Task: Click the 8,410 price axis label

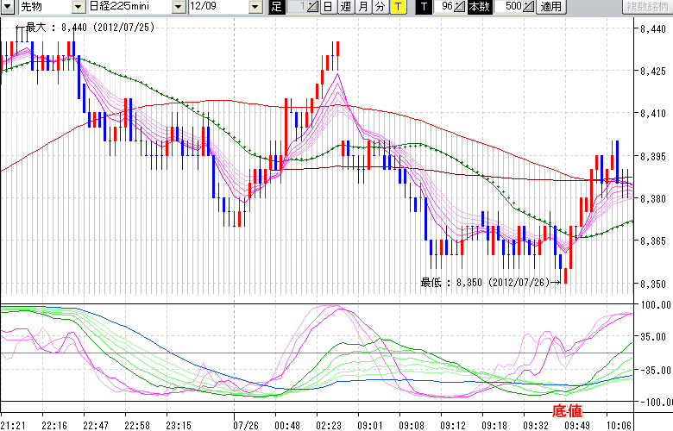Action: (x=653, y=114)
